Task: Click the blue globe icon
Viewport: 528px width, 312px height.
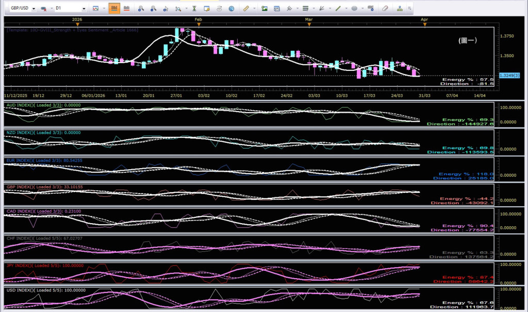Action: pos(232,9)
